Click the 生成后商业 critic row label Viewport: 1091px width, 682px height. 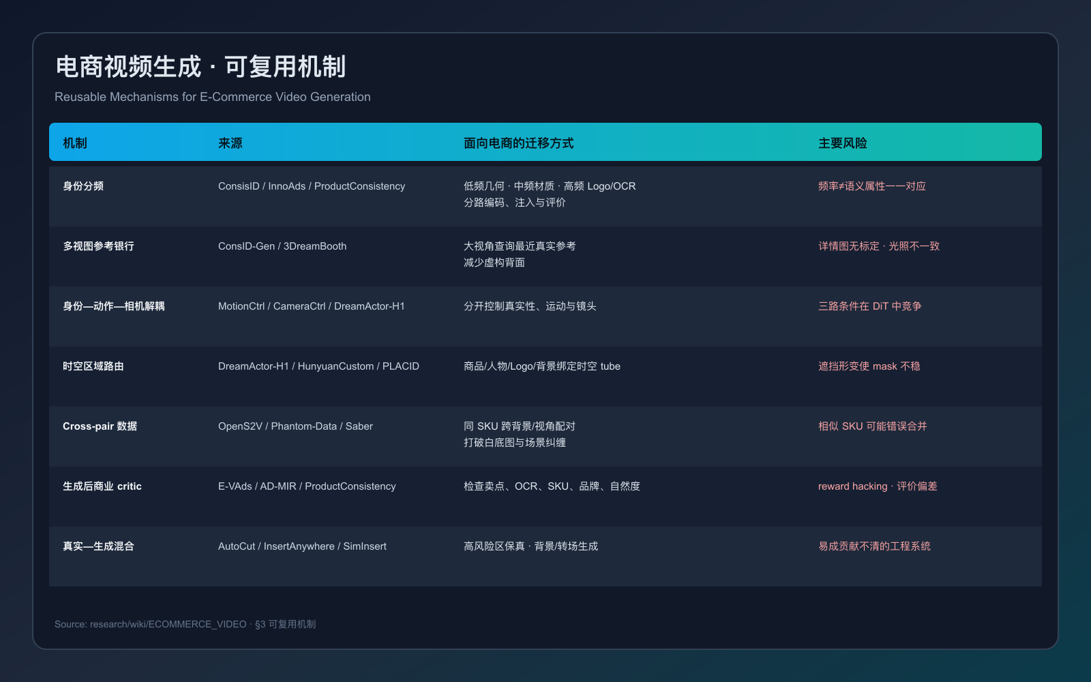(102, 486)
